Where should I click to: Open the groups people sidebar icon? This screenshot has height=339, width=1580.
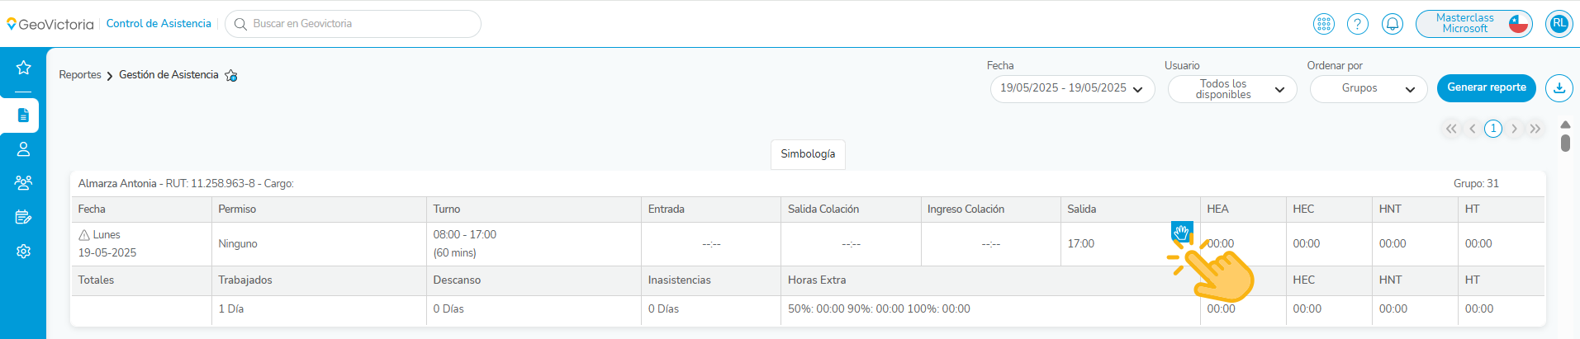[x=23, y=183]
